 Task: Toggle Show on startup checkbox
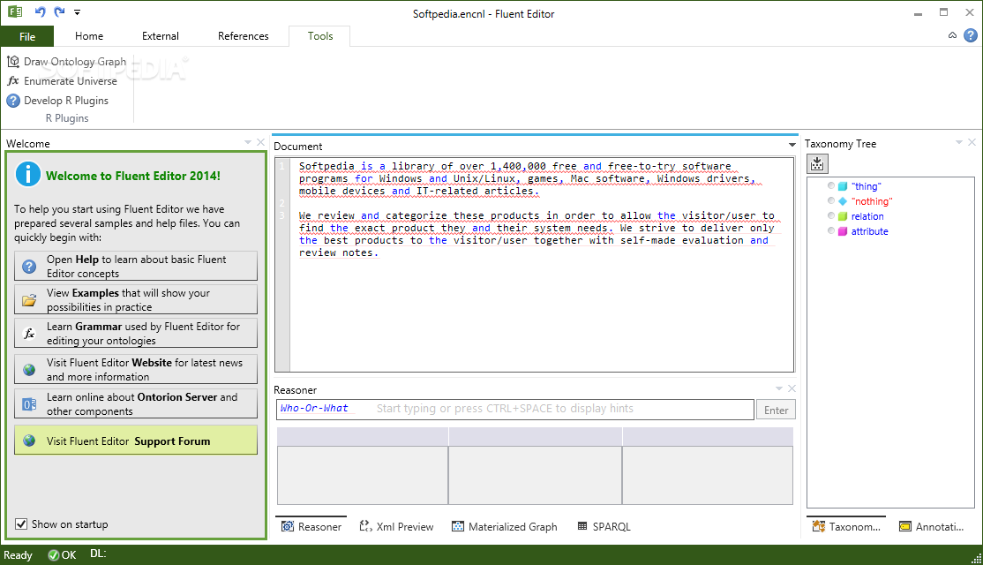tap(21, 524)
